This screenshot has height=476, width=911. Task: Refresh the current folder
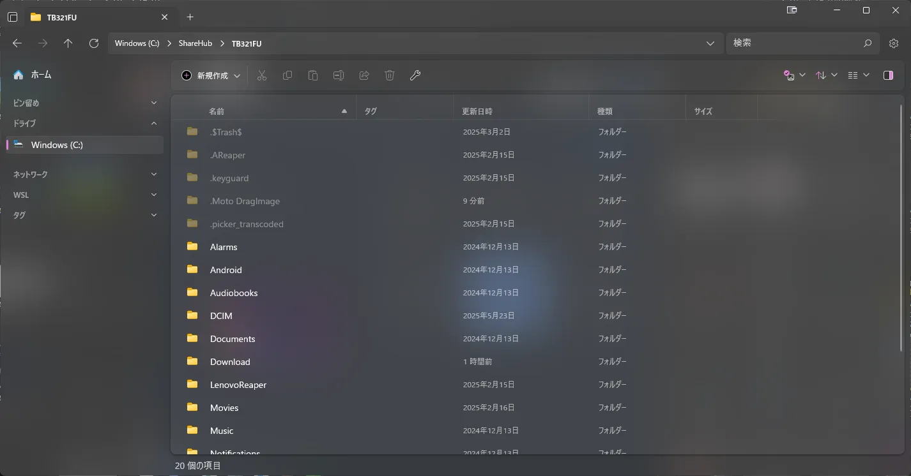click(x=94, y=43)
